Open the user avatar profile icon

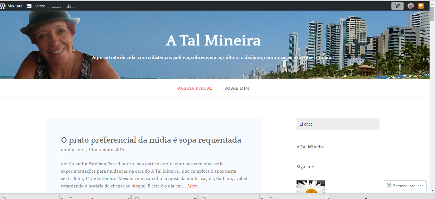pos(411,6)
